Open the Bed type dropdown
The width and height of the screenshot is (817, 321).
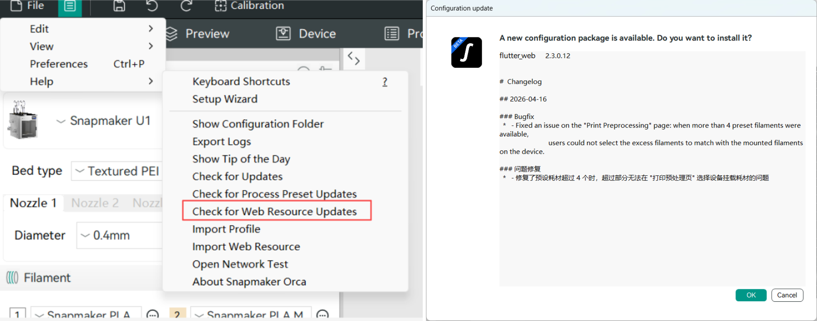[117, 171]
